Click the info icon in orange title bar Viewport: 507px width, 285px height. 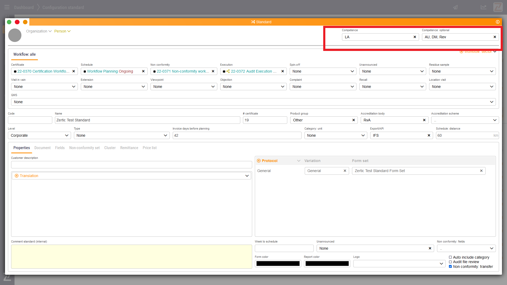click(497, 22)
